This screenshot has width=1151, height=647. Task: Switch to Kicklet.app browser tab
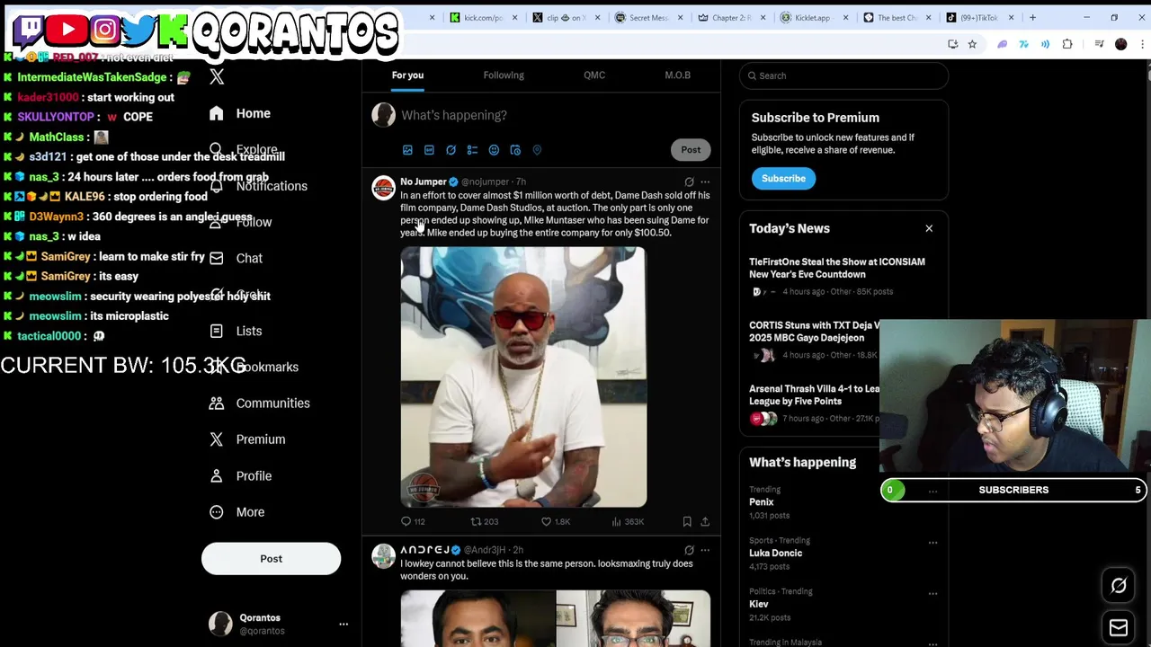point(813,17)
